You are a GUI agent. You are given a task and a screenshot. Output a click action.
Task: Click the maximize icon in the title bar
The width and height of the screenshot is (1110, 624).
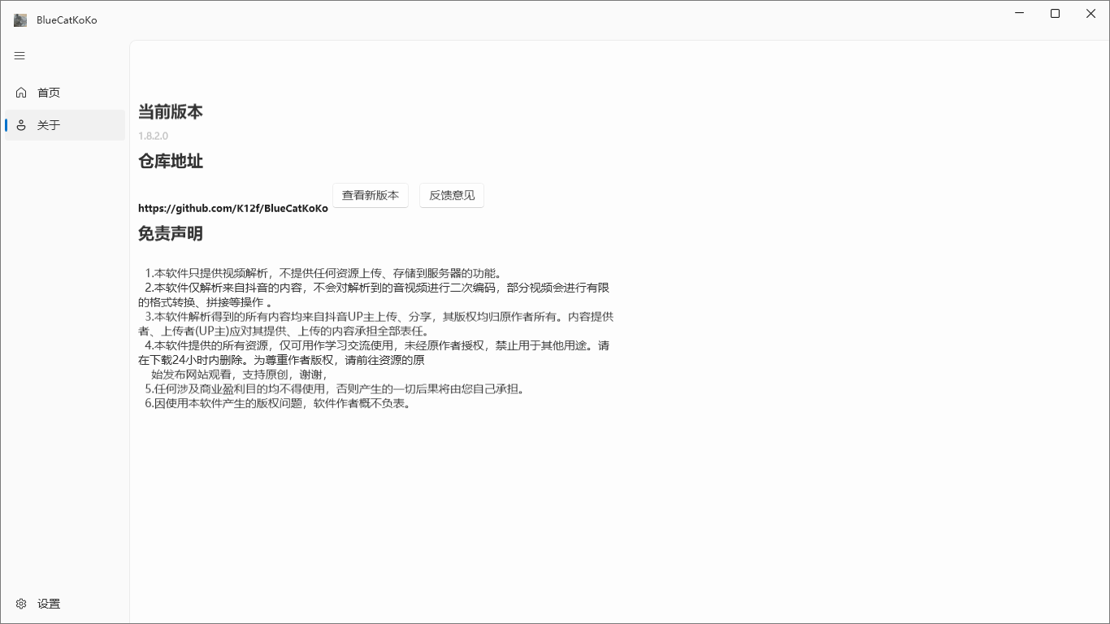point(1055,13)
